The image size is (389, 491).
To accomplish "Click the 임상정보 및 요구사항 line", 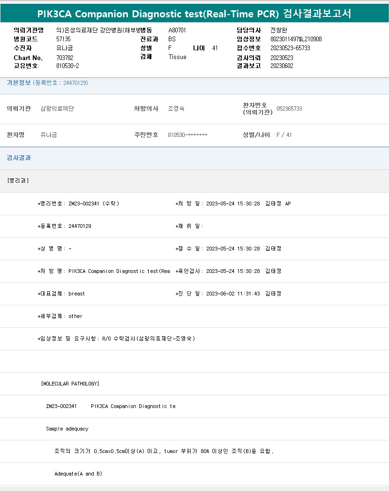I will pyautogui.click(x=116, y=339).
